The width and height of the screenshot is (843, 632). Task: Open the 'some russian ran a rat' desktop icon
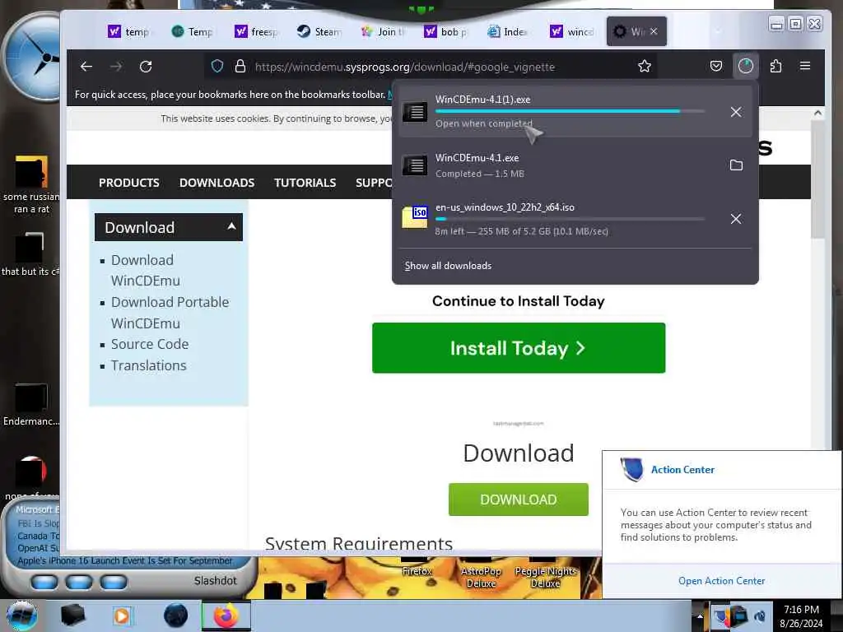31,184
